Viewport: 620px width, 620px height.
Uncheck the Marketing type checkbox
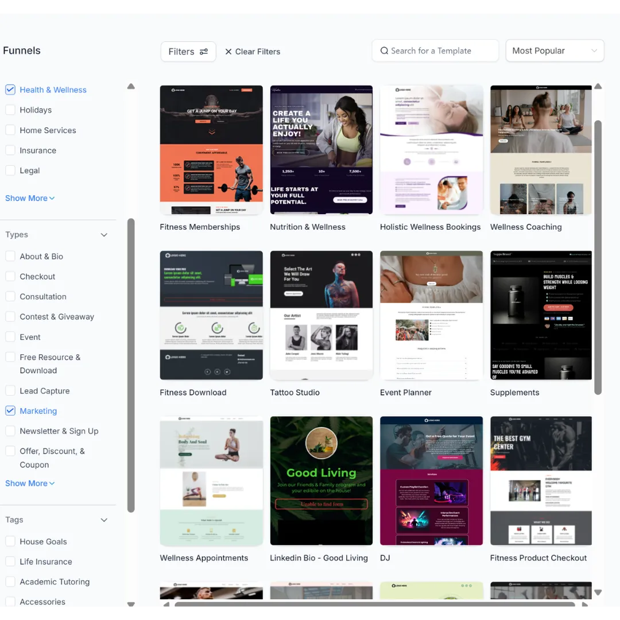(x=10, y=411)
